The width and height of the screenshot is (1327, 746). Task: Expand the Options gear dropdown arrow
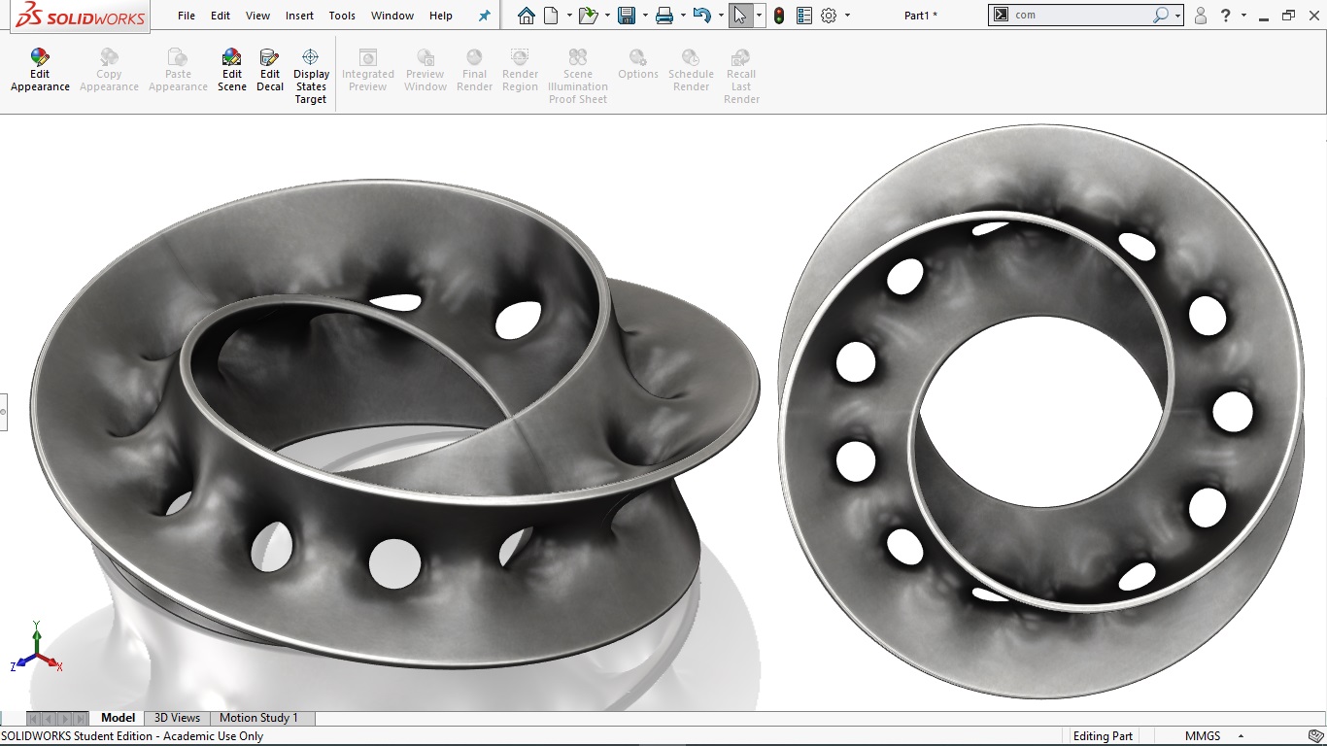(x=847, y=16)
